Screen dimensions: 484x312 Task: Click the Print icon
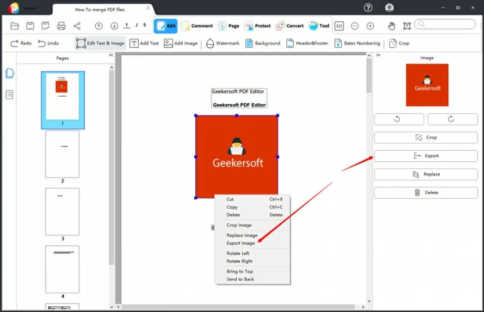61,26
